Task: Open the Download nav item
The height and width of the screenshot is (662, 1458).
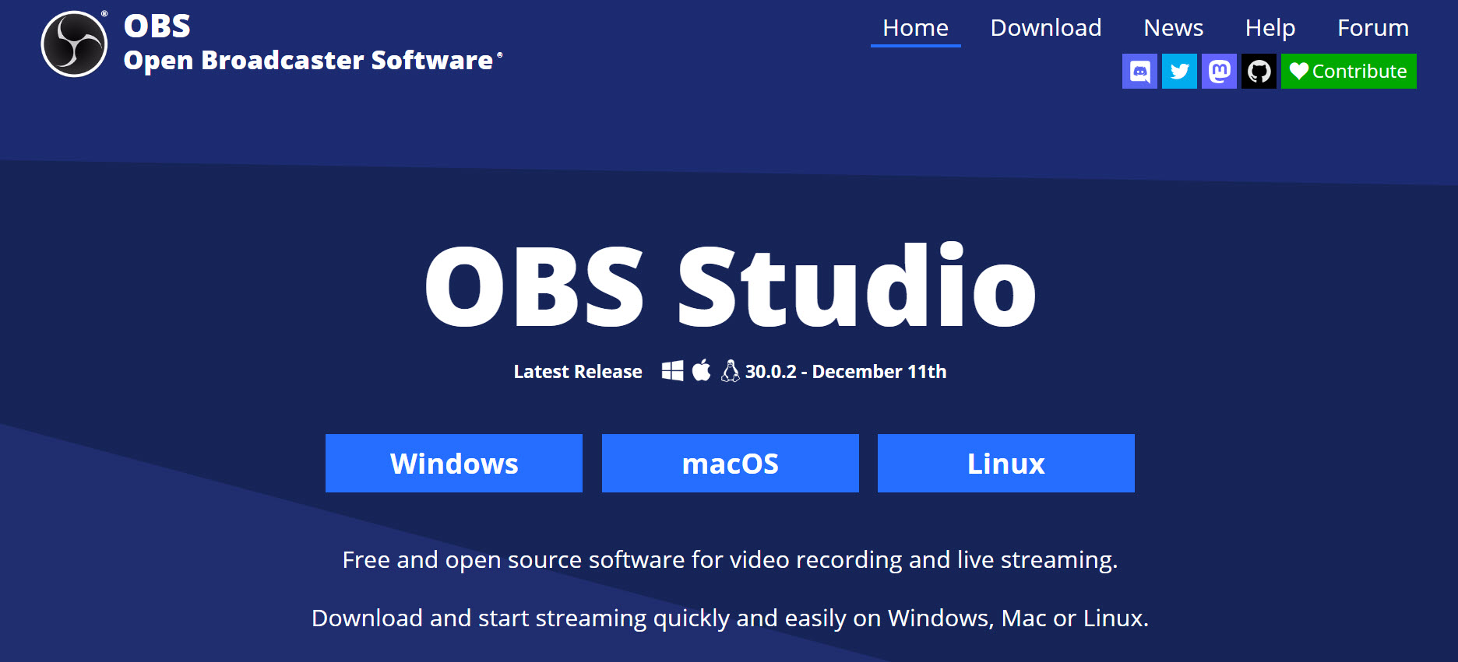Action: (x=1045, y=28)
